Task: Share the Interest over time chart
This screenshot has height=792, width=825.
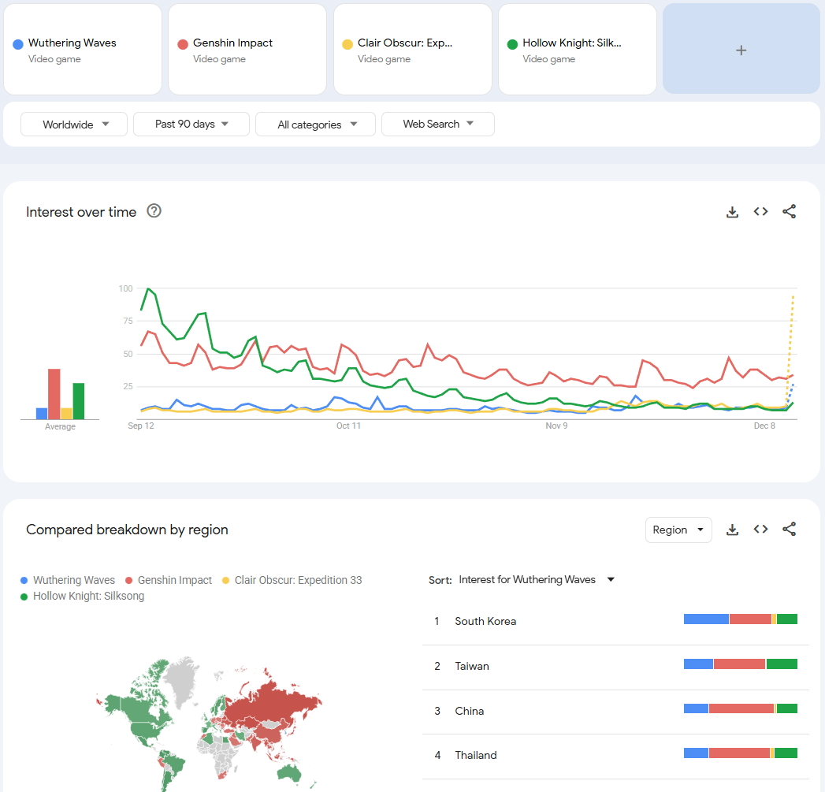Action: 789,211
